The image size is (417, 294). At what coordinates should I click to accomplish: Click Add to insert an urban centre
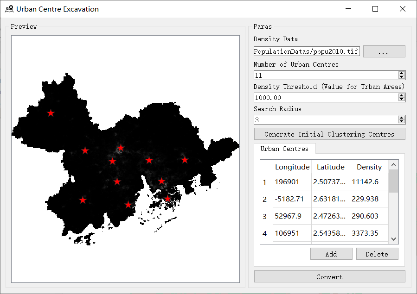331,254
